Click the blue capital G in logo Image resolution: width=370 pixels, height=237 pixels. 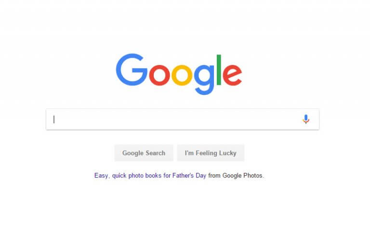pyautogui.click(x=131, y=69)
